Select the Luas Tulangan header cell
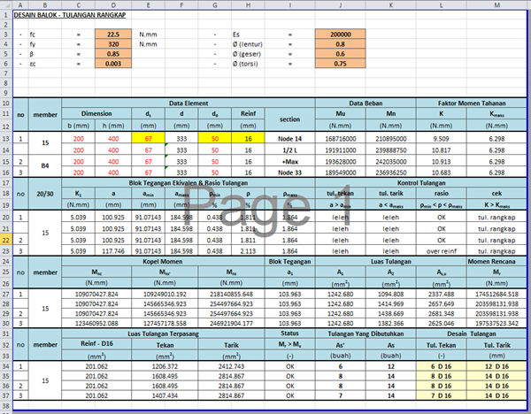 pos(391,261)
